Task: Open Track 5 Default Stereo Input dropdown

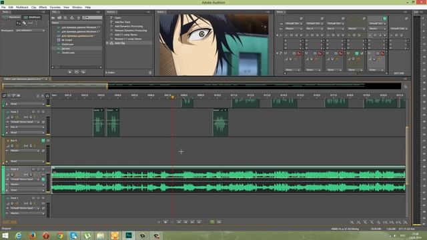Action: pyautogui.click(x=25, y=208)
